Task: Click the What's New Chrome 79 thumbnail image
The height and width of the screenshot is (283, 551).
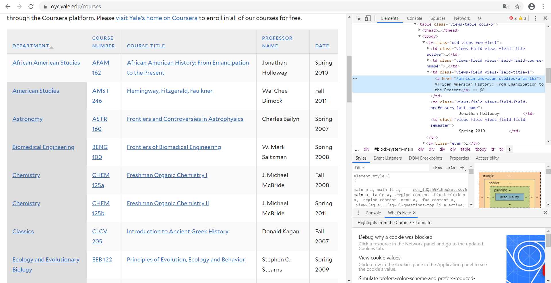Action: 525,259
